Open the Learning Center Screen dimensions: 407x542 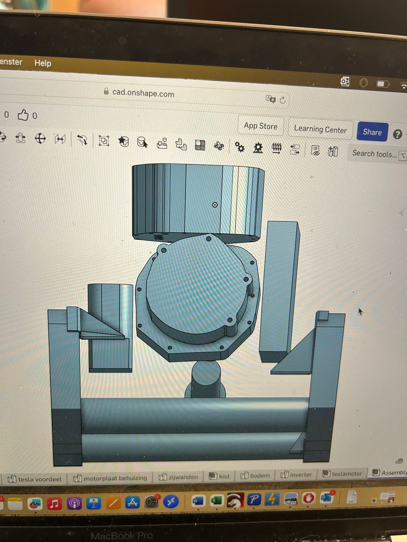320,129
